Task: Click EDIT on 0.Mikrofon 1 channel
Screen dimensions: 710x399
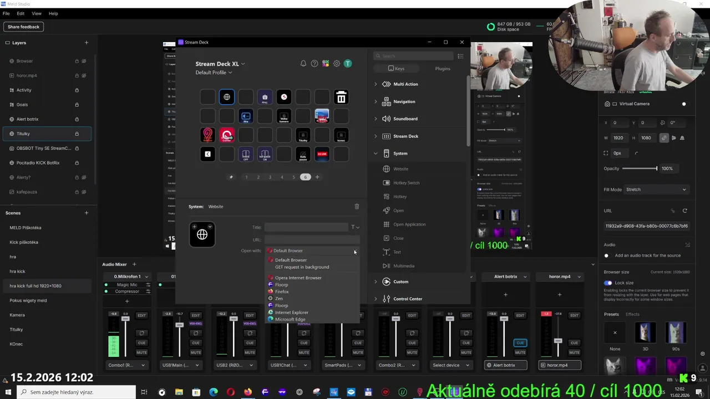Action: pyautogui.click(x=142, y=315)
